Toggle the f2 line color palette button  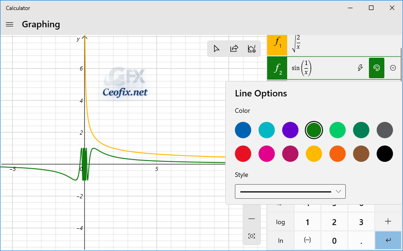coord(377,68)
